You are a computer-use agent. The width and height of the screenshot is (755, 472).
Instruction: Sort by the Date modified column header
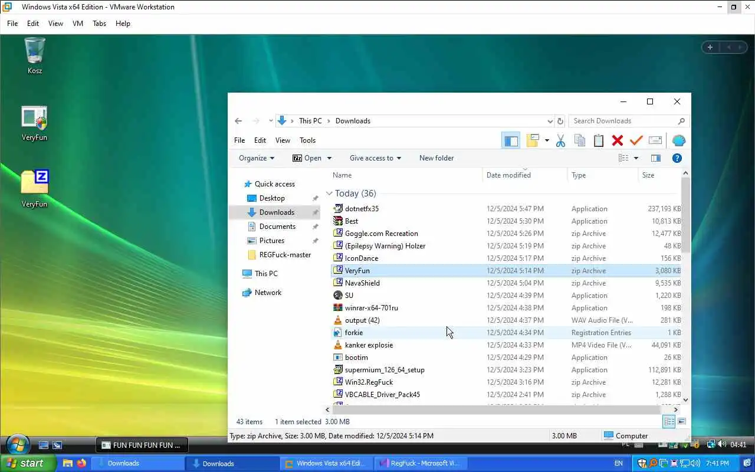coord(525,175)
